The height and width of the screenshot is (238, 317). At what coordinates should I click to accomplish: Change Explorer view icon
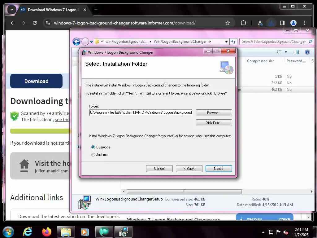279,52
